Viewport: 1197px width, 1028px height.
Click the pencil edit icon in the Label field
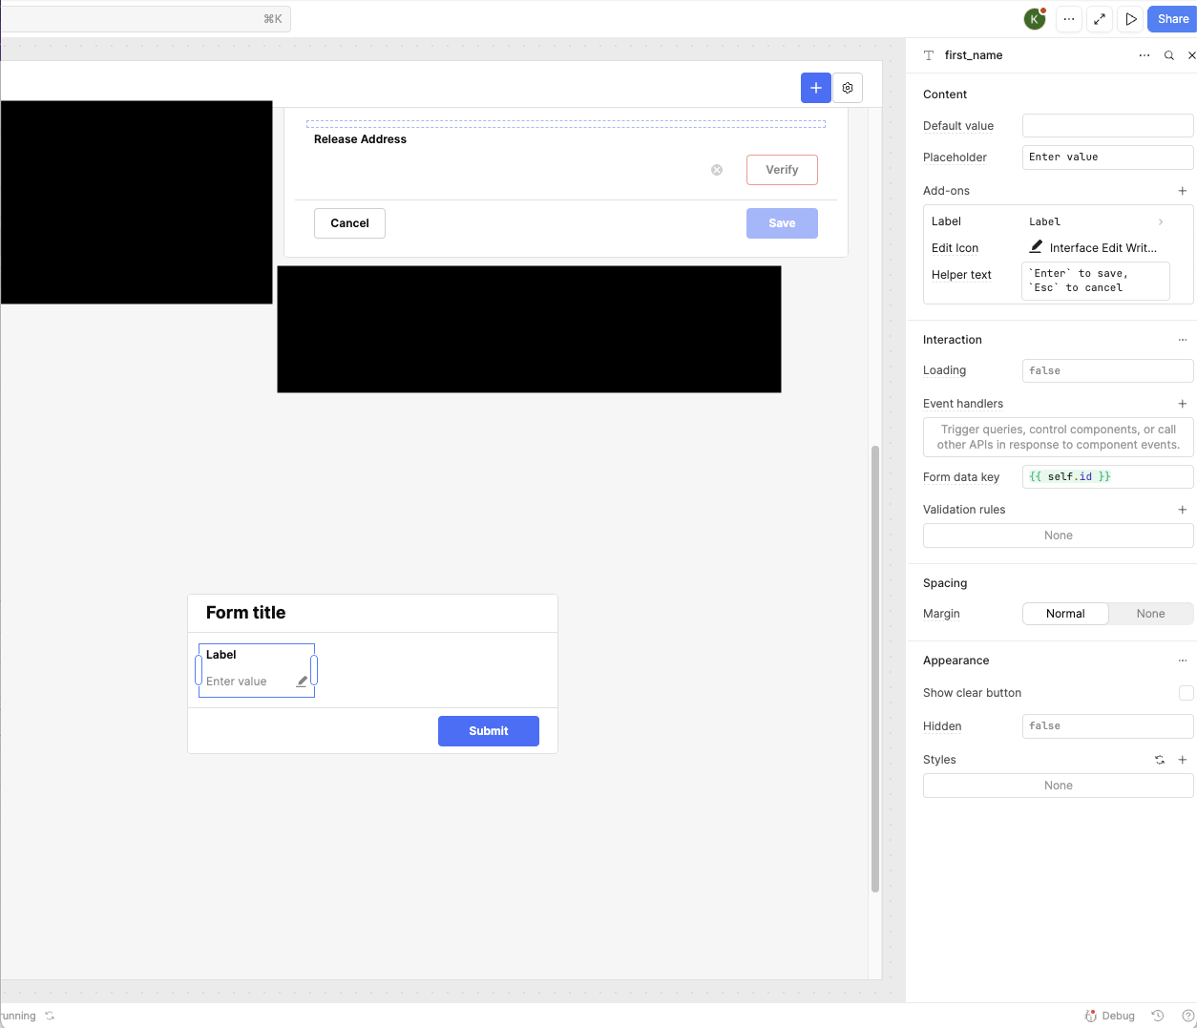point(302,682)
